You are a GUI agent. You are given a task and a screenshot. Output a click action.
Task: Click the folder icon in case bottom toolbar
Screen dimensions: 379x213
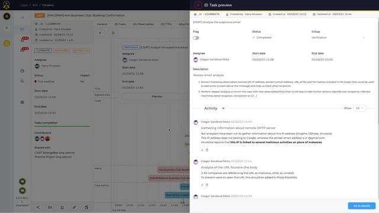pos(50,207)
